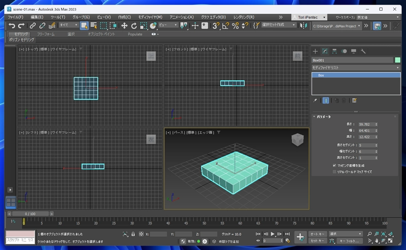Click the Mirror tool icon
This screenshot has height=250, width=406.
click(303, 25)
